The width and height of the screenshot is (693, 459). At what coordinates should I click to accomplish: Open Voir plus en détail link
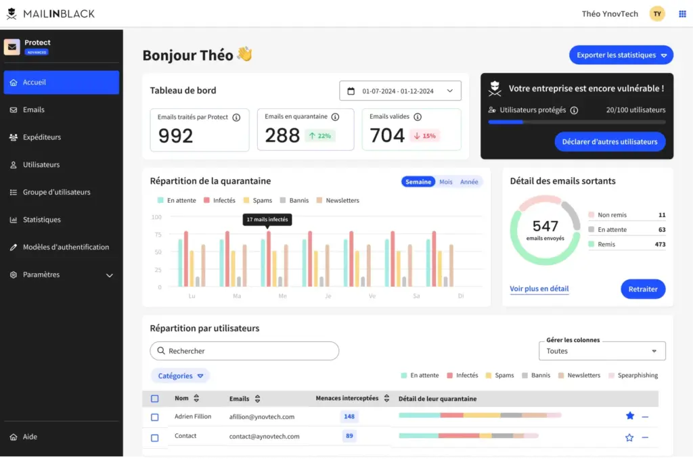pos(539,289)
